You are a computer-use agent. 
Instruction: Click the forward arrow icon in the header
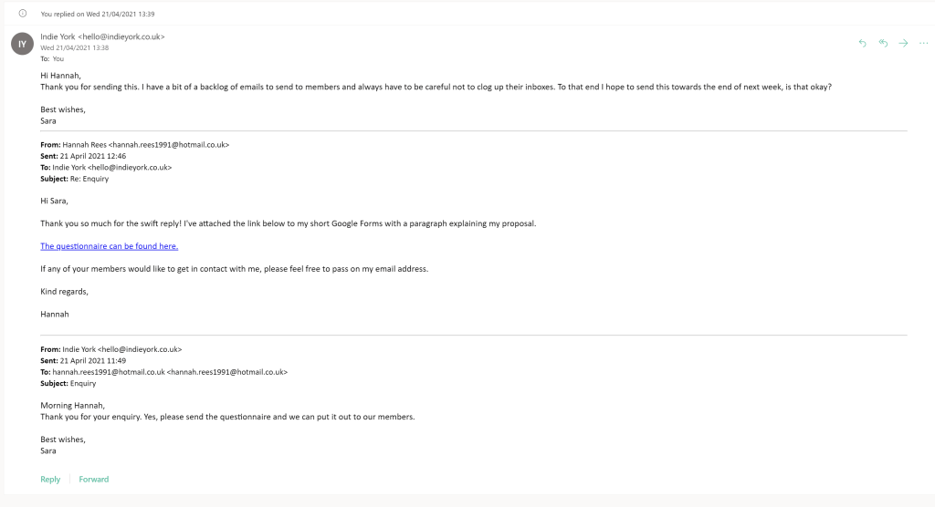click(x=904, y=43)
